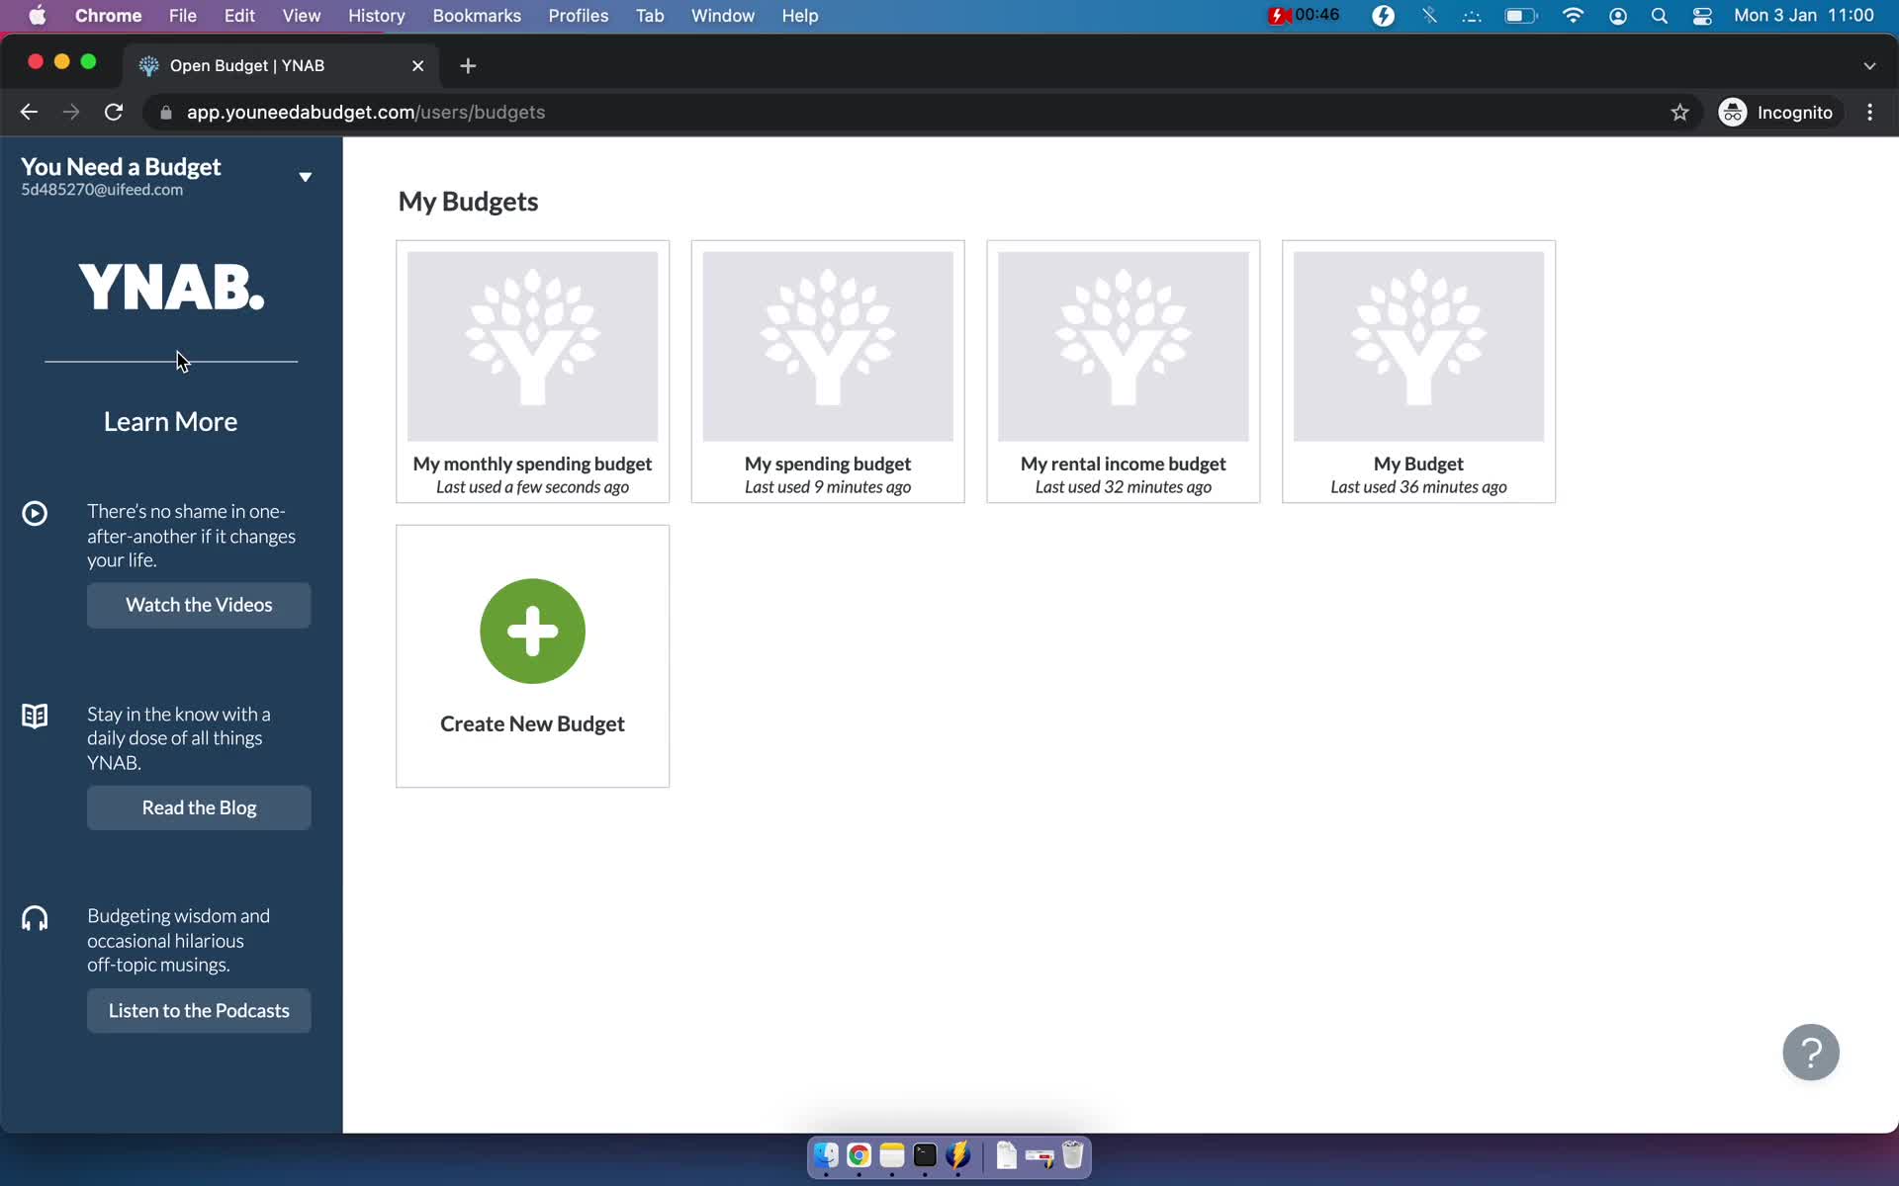Click the File menu item
1899x1186 pixels.
[182, 17]
